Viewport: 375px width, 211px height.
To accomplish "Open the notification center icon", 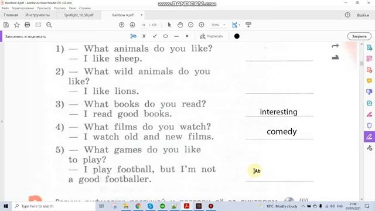I will 367,206.
